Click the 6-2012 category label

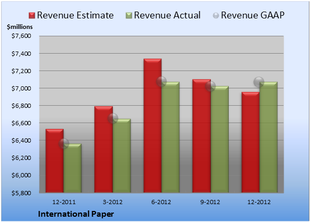[161, 202]
